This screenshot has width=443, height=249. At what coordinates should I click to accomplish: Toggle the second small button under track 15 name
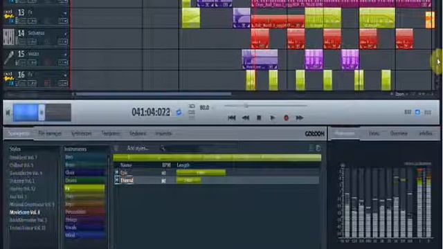pyautogui.click(x=33, y=63)
